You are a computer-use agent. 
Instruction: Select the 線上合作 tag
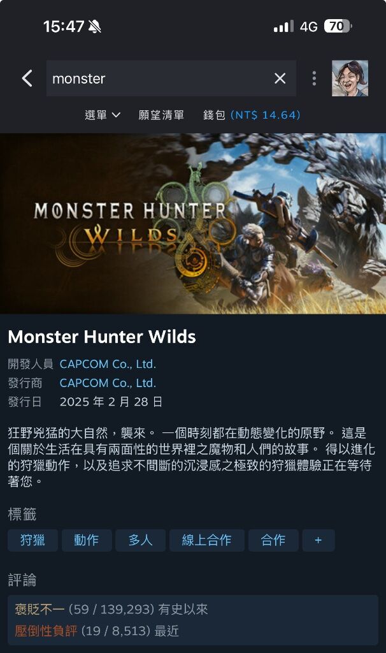coord(207,540)
